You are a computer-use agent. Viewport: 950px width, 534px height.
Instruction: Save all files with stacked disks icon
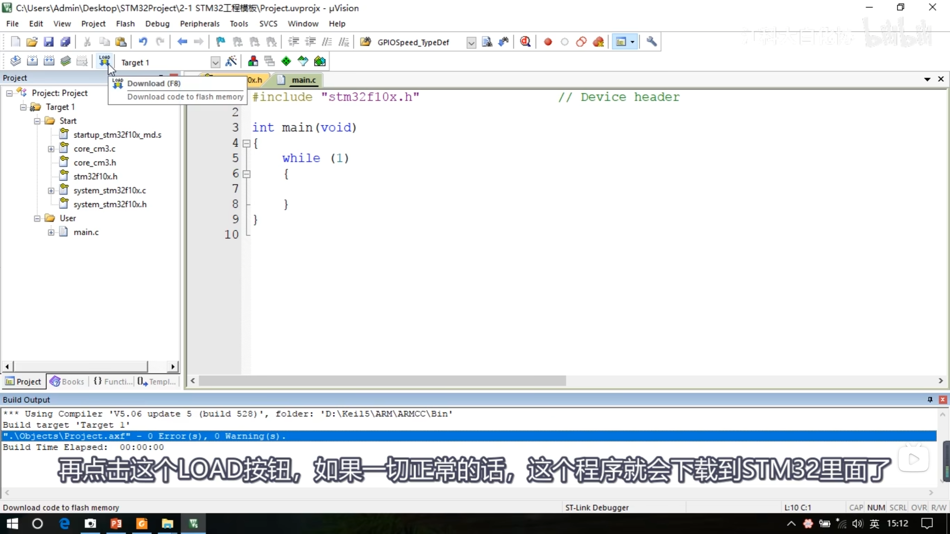(x=66, y=42)
